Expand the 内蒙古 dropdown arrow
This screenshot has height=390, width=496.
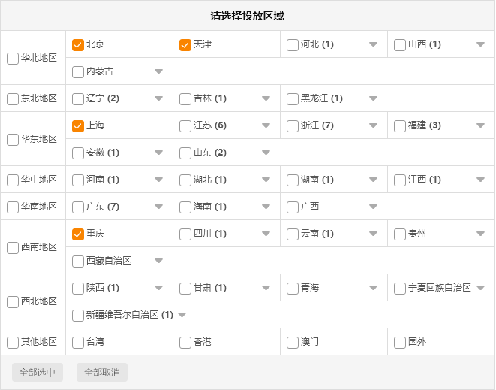click(x=158, y=71)
